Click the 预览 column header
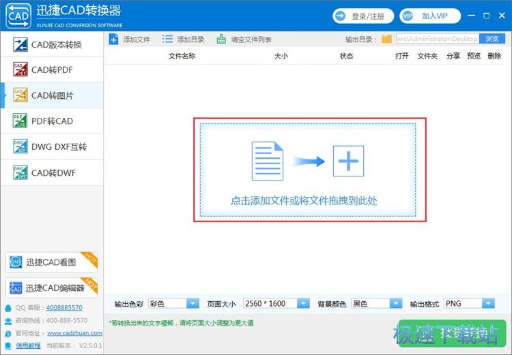This screenshot has height=355, width=512. [474, 56]
